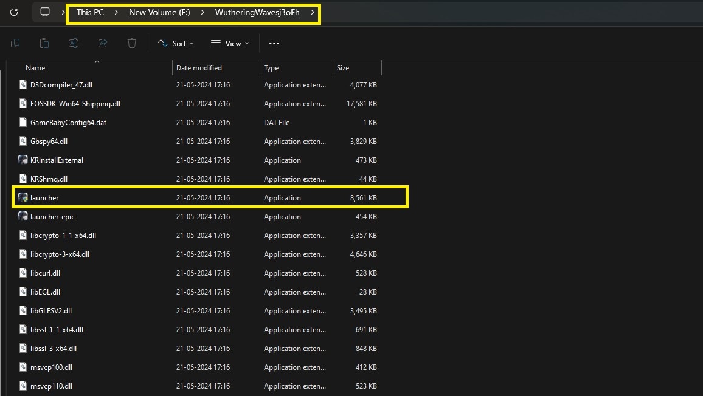Select file name EOSSDK-Win64-Shipping.dll

coord(75,103)
